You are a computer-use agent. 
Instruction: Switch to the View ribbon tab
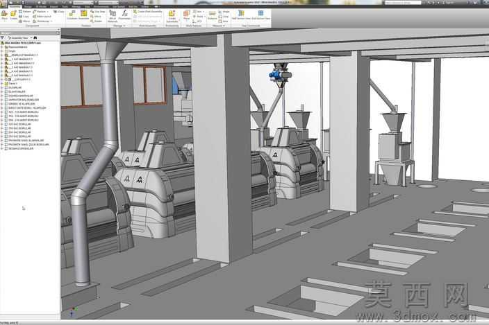point(88,6)
